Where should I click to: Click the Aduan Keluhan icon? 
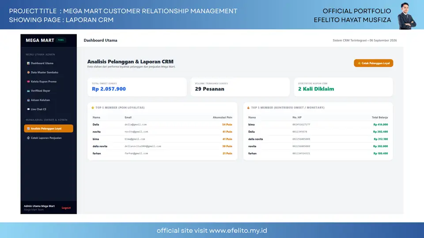[28, 100]
